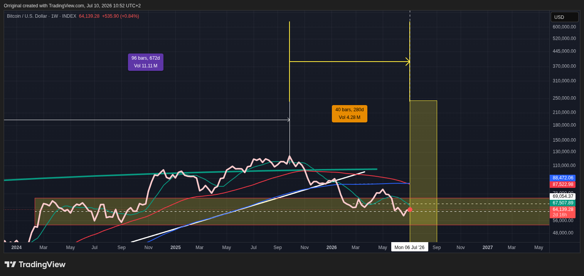Click the white 69,054.37 price label
The width and height of the screenshot is (584, 276).
coord(562,196)
